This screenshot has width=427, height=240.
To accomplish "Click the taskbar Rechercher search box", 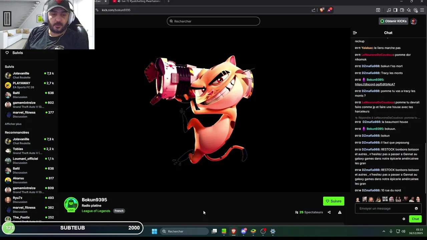I will pos(184,231).
